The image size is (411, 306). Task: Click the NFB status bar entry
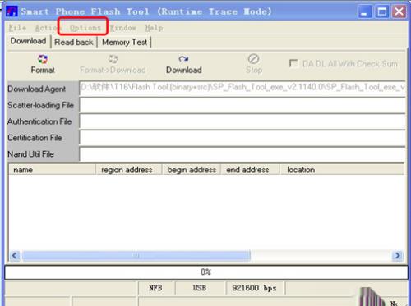tap(155, 288)
